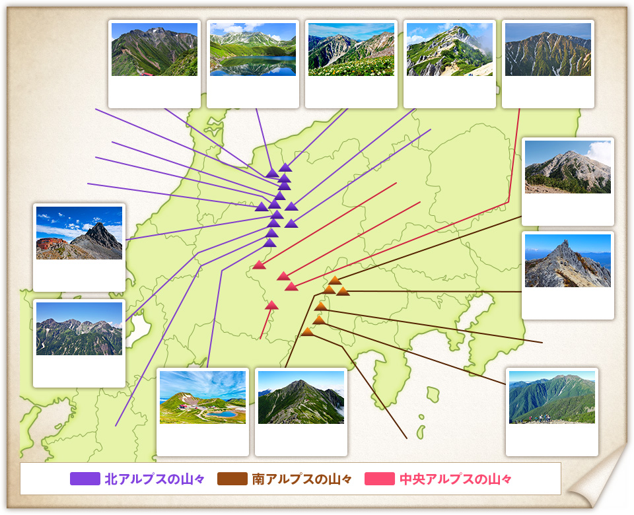Select the 南アルプスの山々 legend label
The height and width of the screenshot is (515, 634).
(x=302, y=479)
